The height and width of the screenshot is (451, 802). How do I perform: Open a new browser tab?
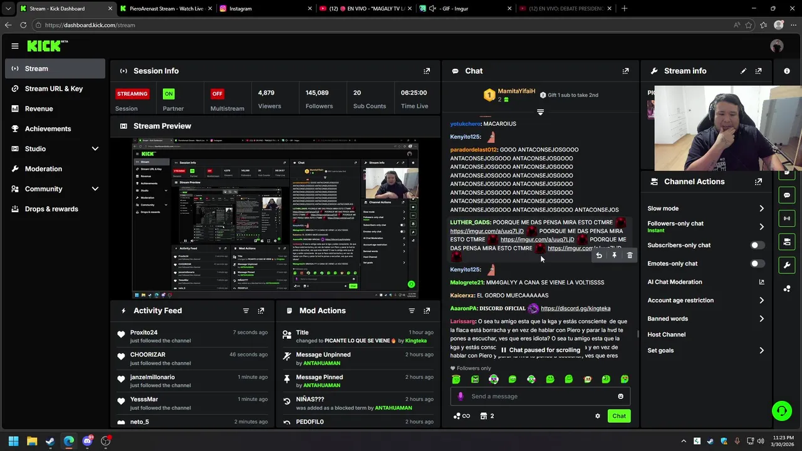pyautogui.click(x=624, y=9)
